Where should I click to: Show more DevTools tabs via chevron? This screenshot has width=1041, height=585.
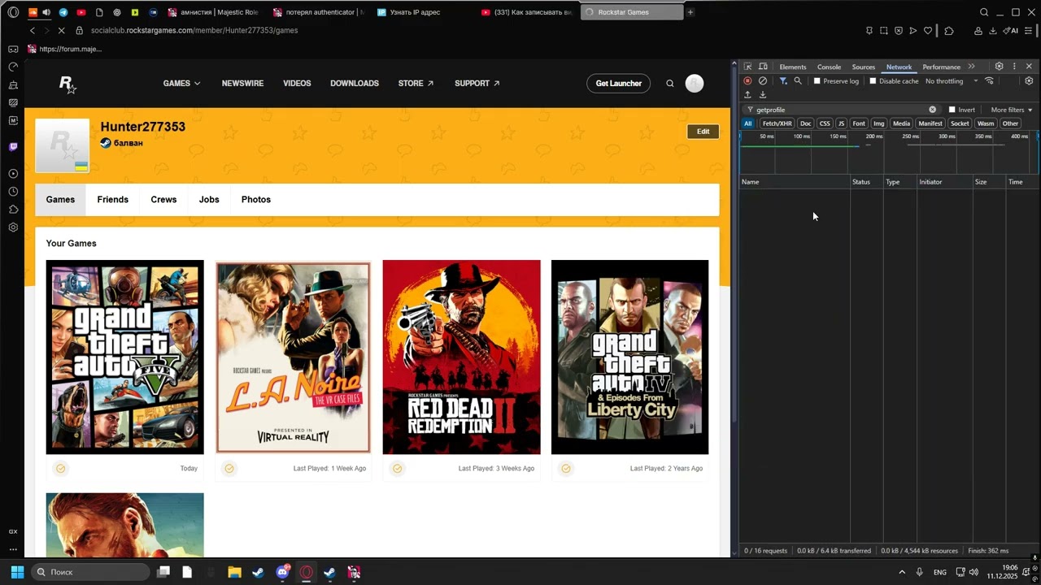tap(971, 67)
